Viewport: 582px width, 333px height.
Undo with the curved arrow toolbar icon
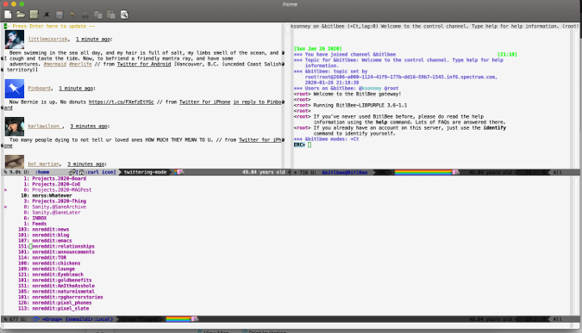[x=72, y=15]
